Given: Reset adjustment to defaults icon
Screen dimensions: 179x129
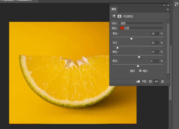Looking at the screenshot, I should tap(150, 82).
